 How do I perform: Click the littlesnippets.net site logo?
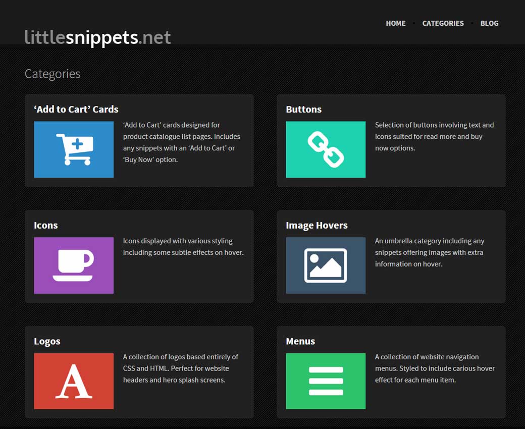click(97, 37)
